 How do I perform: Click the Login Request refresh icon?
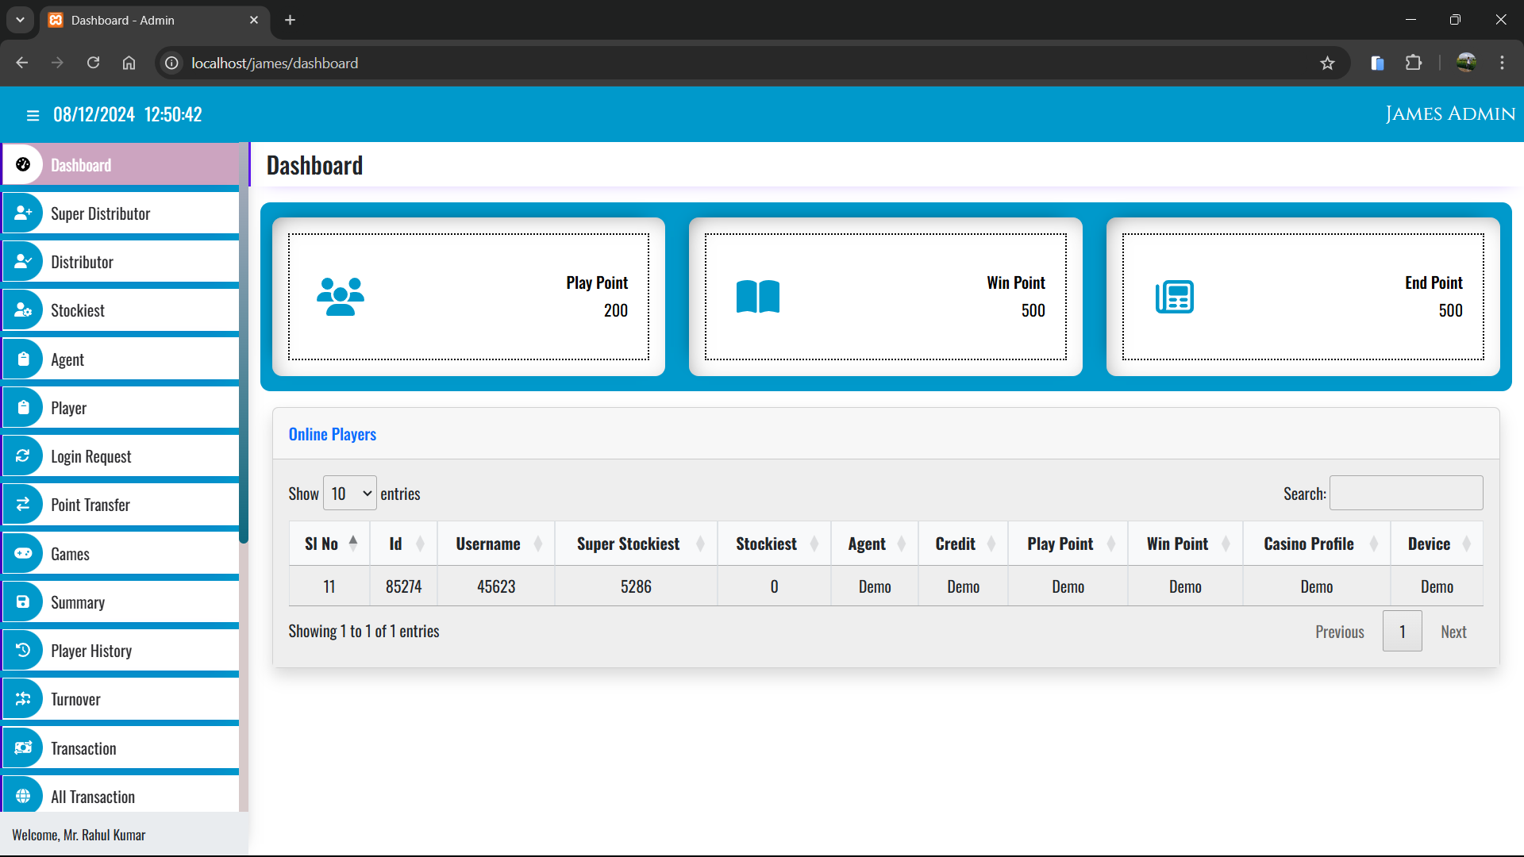(23, 456)
